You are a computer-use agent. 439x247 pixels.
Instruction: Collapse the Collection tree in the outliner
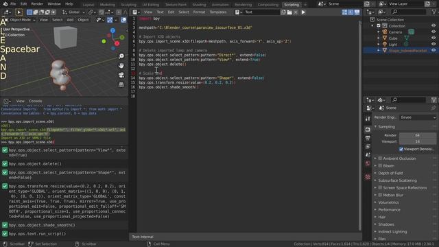coord(372,26)
